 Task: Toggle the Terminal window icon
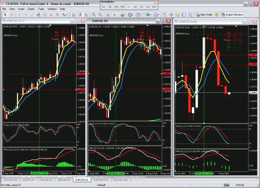click(184, 15)
